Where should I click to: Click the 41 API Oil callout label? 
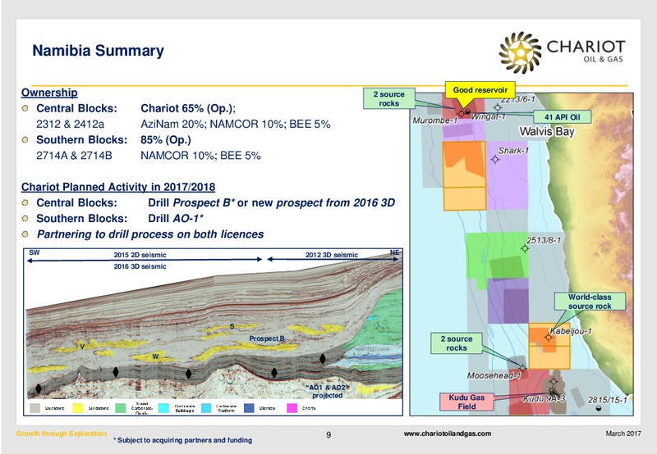563,117
